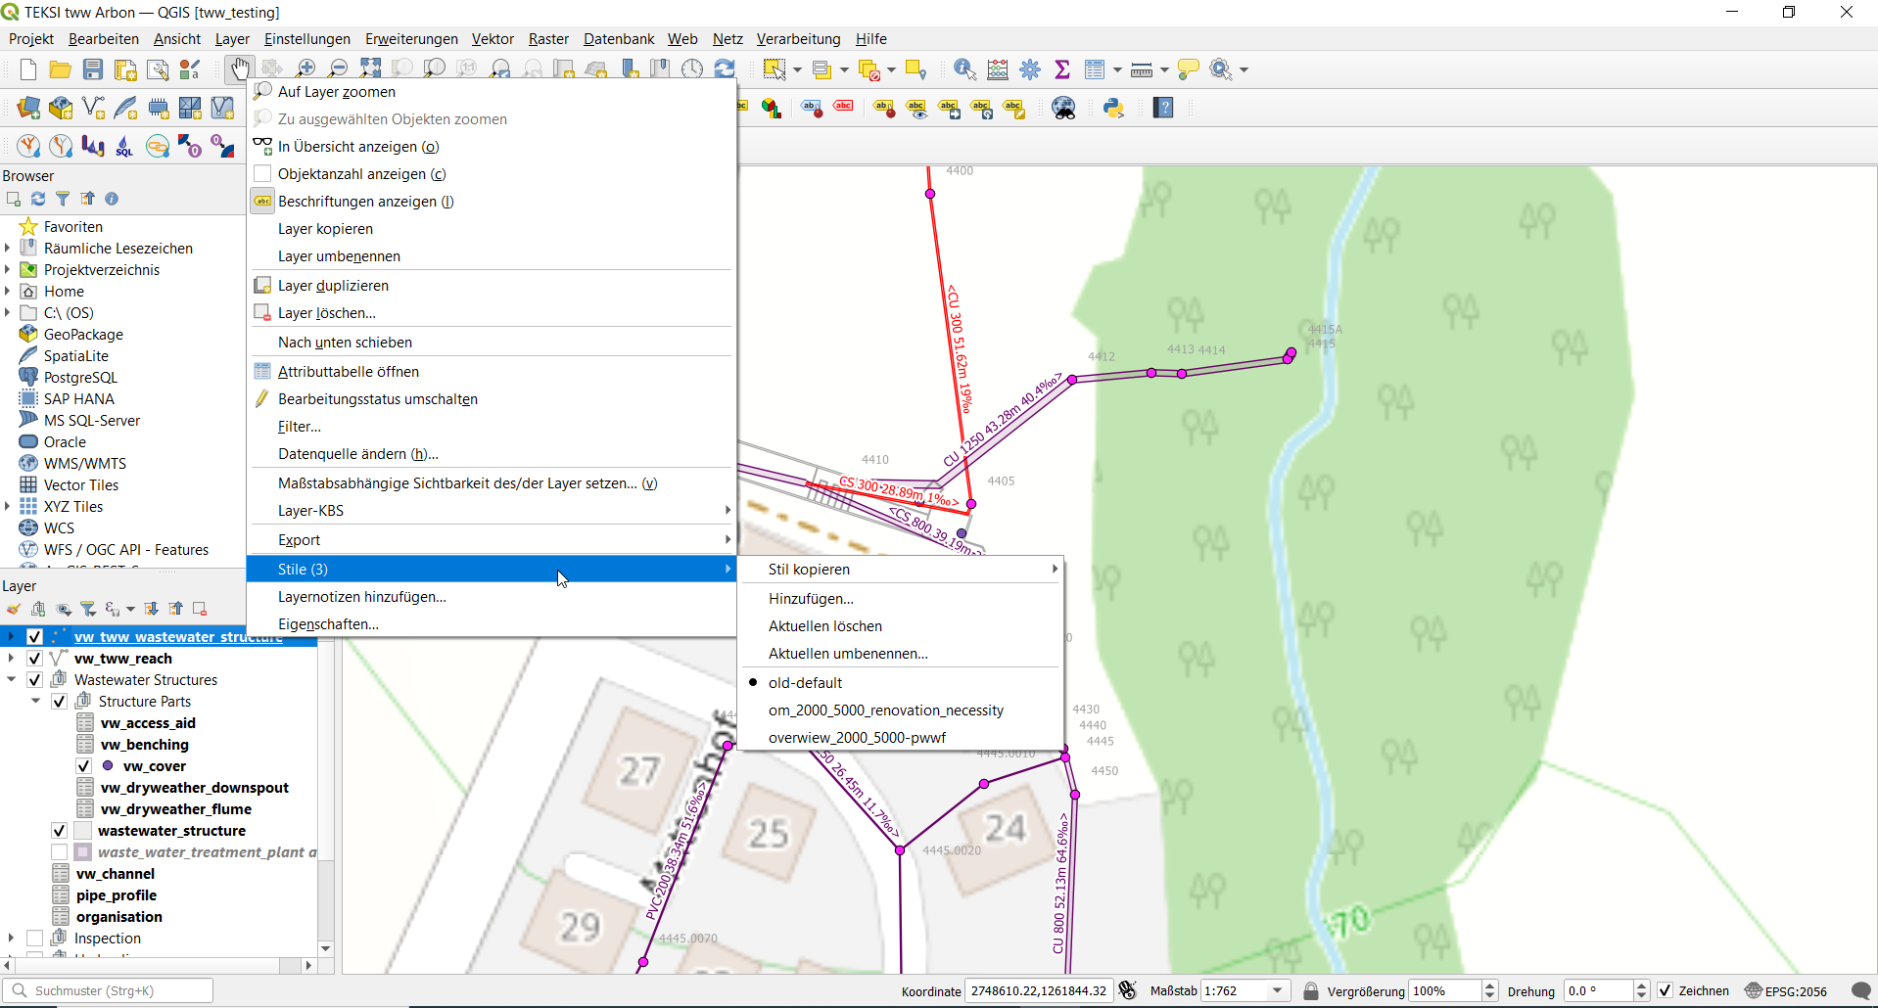Image resolution: width=1878 pixels, height=1008 pixels.
Task: Uncheck the Structure Parts group
Action: click(59, 702)
